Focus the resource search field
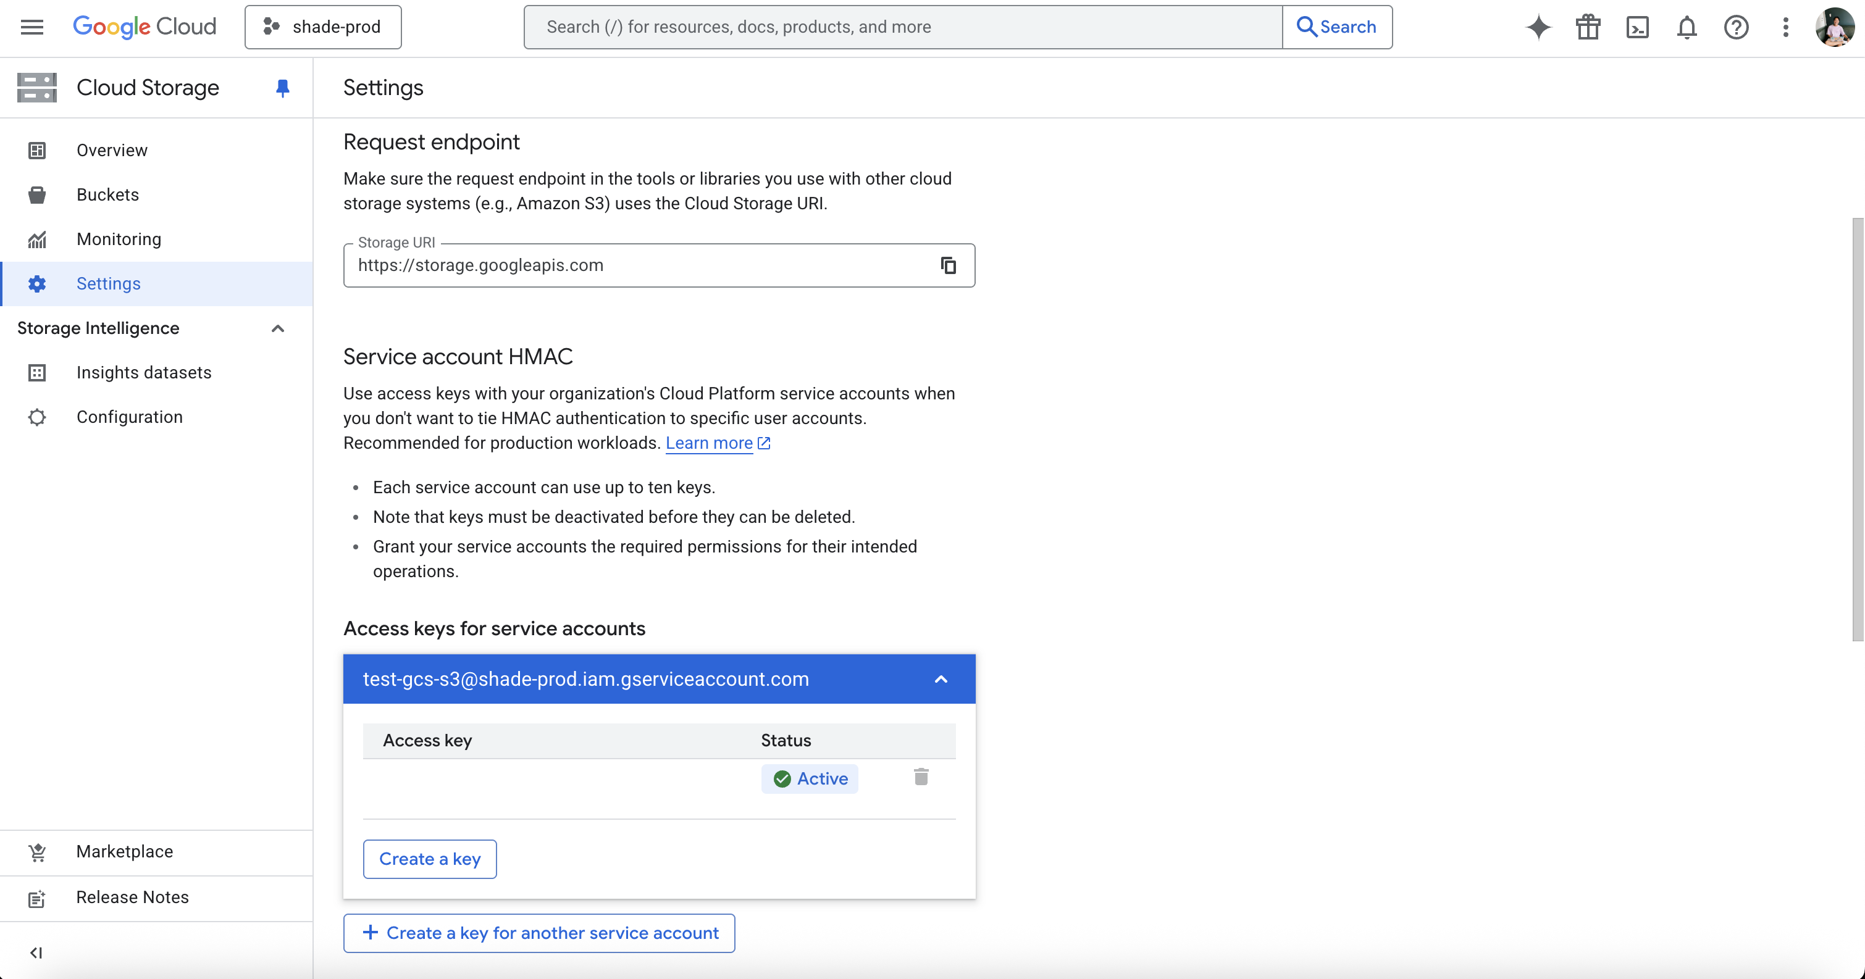 (902, 27)
